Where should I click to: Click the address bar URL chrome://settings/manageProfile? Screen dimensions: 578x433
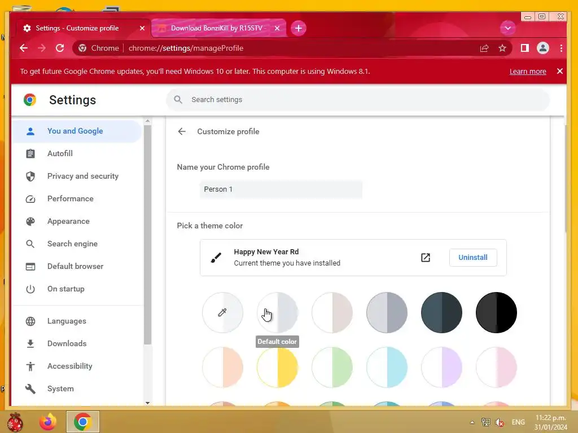pyautogui.click(x=186, y=48)
